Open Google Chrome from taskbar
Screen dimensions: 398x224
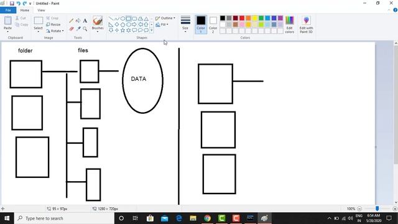(207, 218)
